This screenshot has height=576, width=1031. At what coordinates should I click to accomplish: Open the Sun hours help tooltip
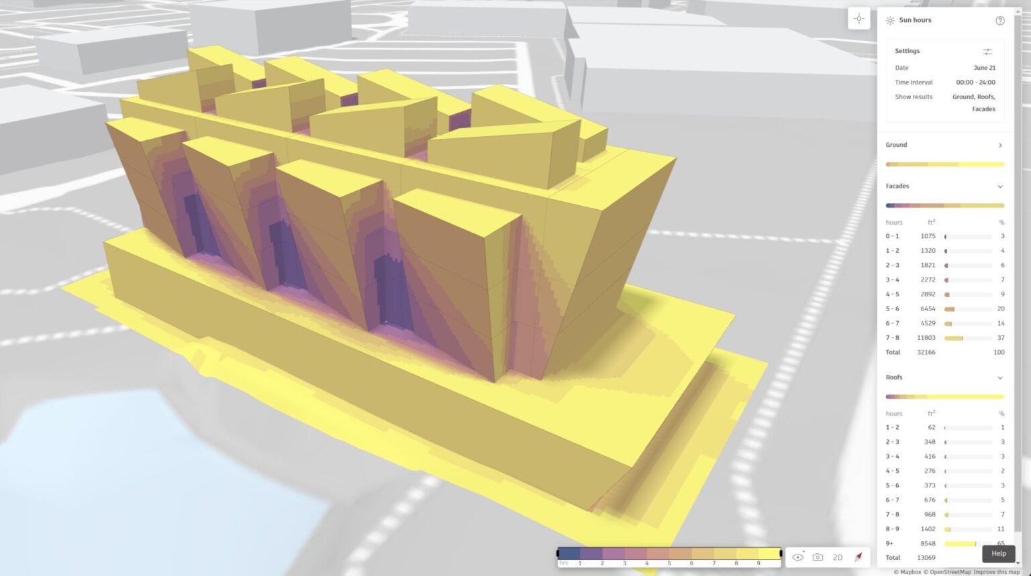(x=999, y=19)
